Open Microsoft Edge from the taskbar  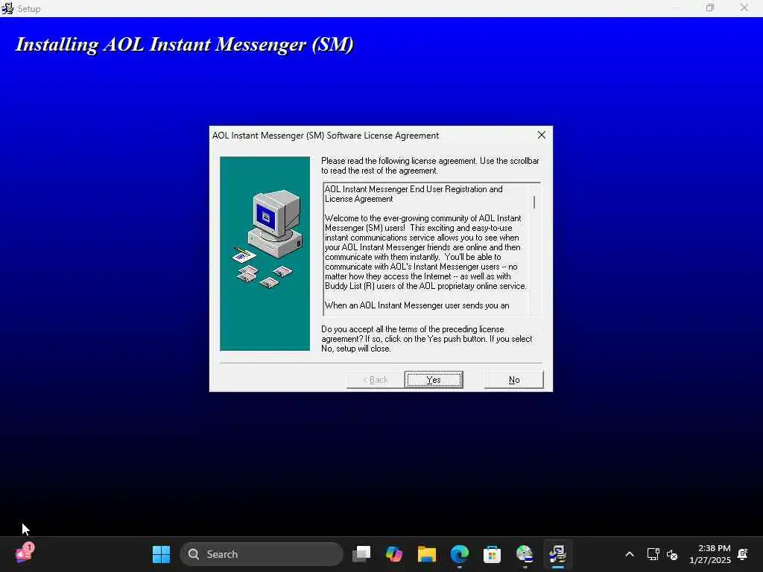(x=459, y=554)
